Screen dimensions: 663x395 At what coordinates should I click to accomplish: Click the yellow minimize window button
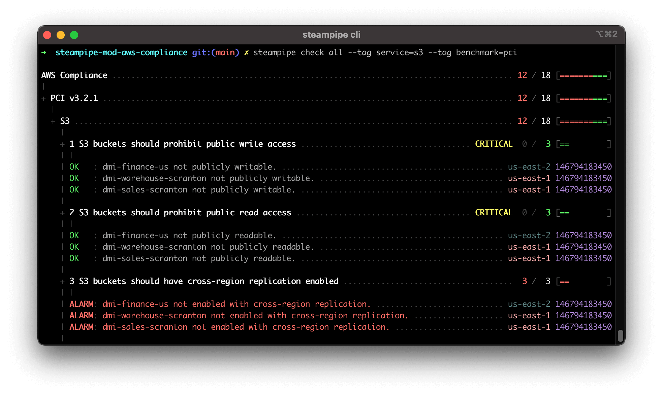click(61, 35)
